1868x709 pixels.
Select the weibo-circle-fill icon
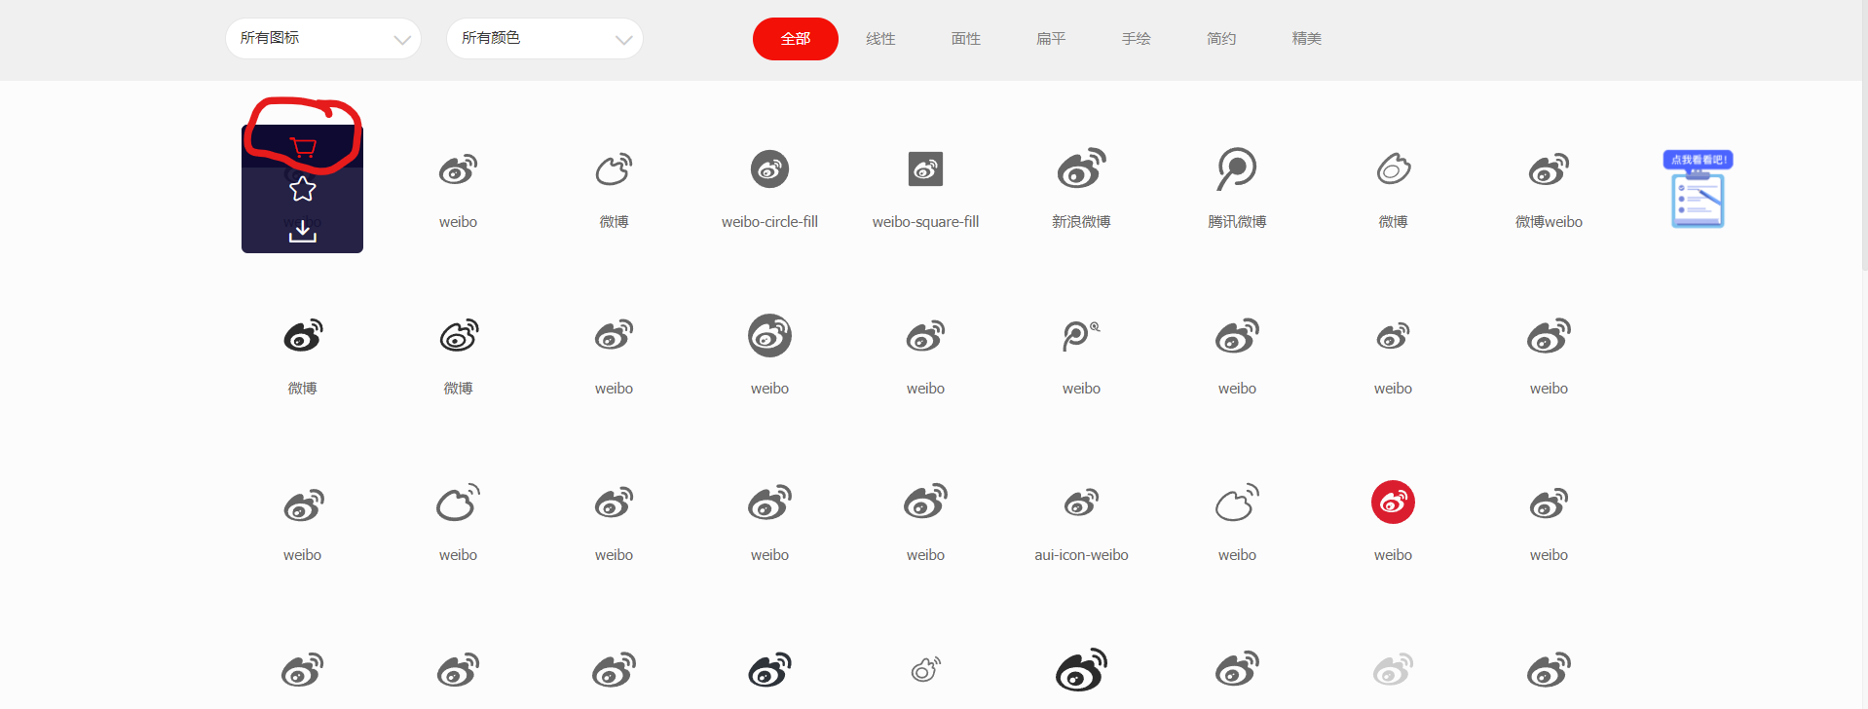click(769, 169)
